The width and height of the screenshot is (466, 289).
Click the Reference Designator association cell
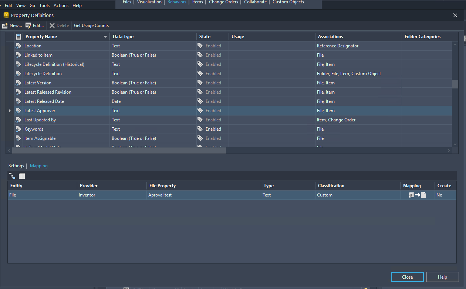coord(358,46)
